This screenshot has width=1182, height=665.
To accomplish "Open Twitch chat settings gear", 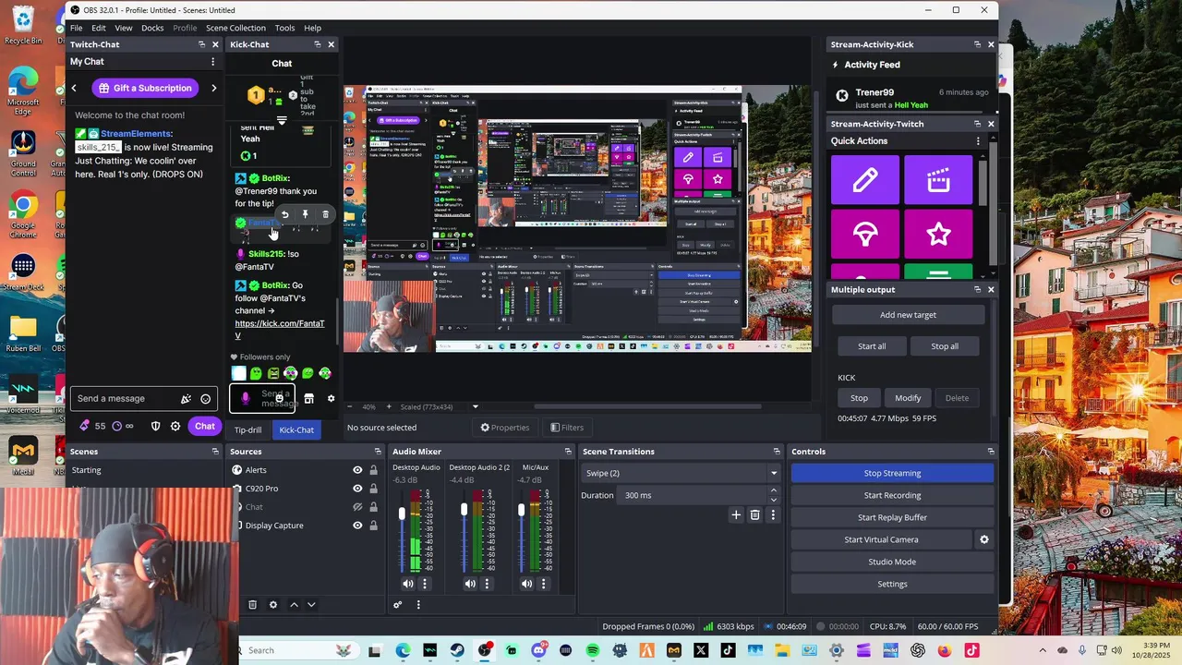I will pos(175,426).
